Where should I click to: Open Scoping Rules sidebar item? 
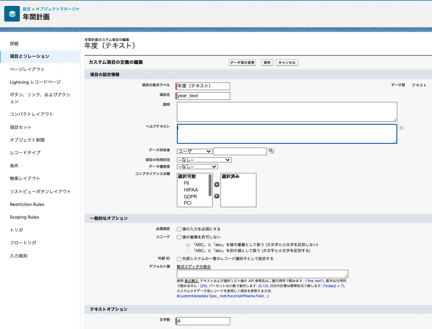coord(24,217)
